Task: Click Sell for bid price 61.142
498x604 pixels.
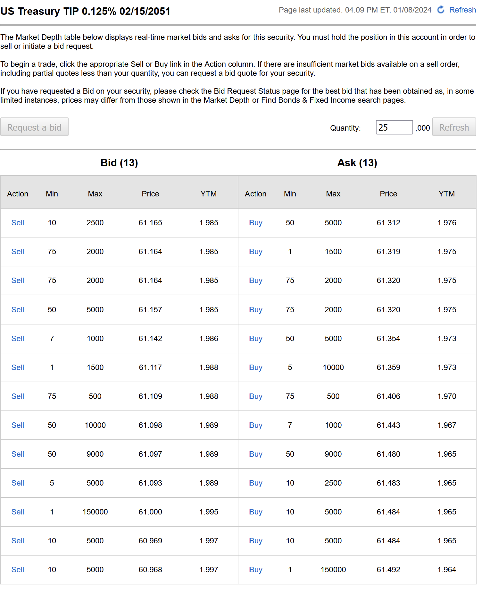Action: pos(18,339)
